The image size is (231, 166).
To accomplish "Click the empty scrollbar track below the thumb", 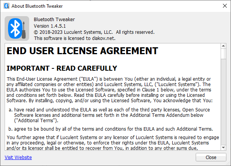I will (x=223, y=104).
